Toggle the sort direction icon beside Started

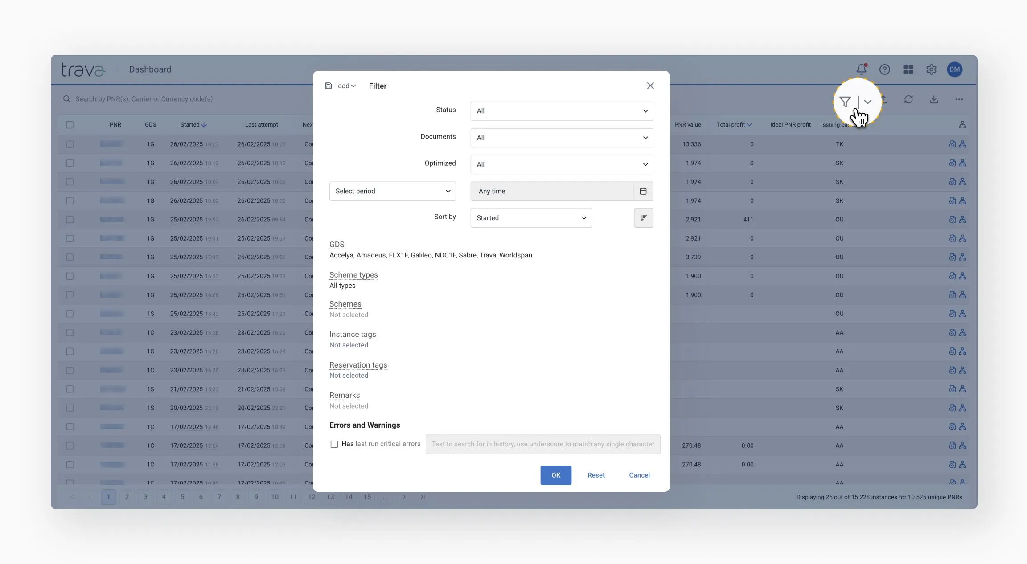[x=643, y=218]
